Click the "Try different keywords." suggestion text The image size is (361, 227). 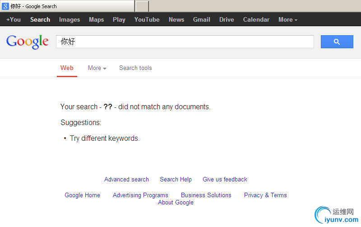(x=105, y=139)
